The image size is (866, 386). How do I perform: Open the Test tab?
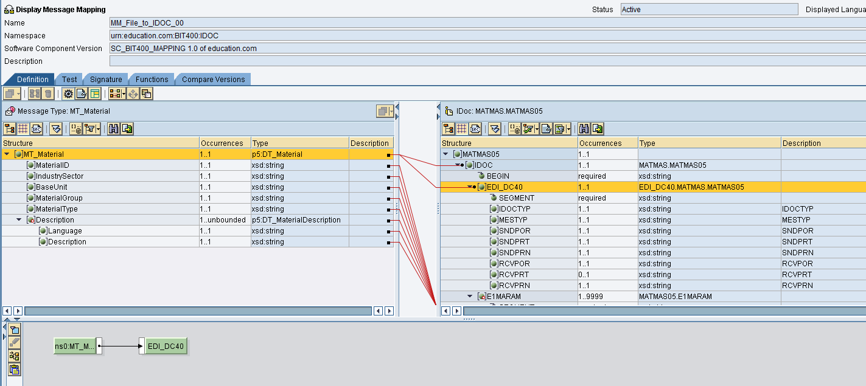tap(69, 80)
